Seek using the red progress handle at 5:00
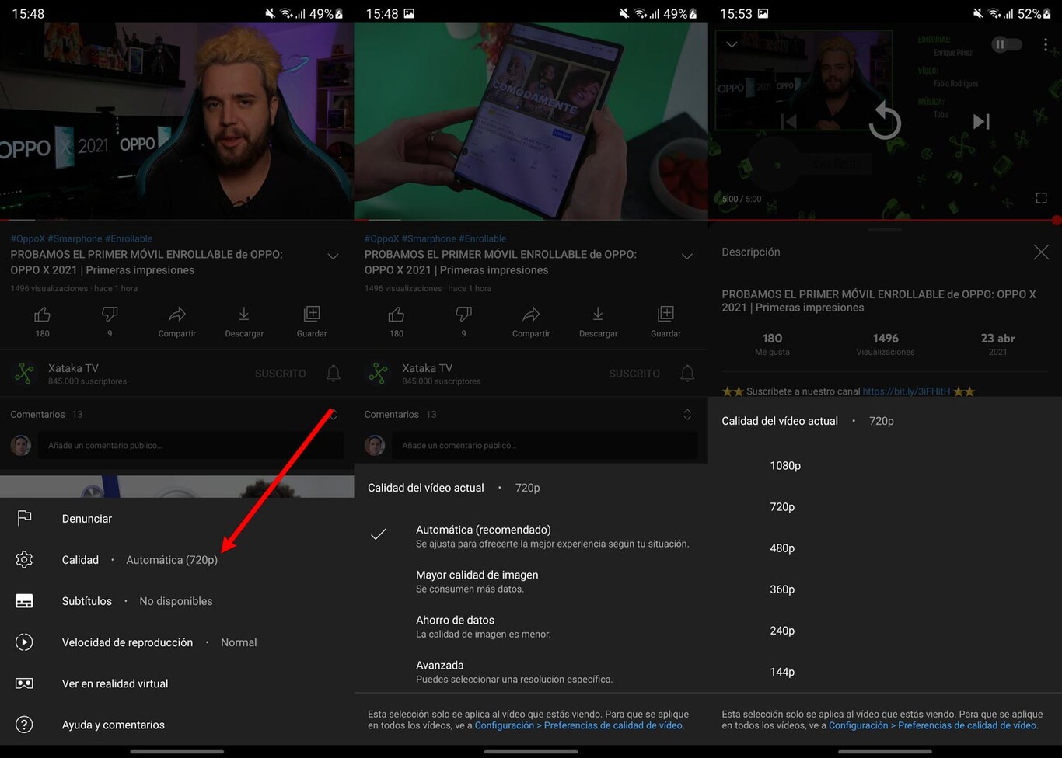This screenshot has height=758, width=1062. coord(1057,221)
